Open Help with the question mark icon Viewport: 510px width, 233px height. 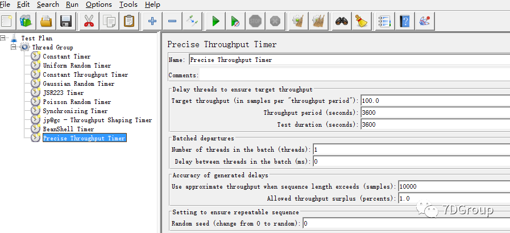404,22
